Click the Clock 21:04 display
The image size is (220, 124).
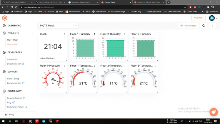[53, 47]
